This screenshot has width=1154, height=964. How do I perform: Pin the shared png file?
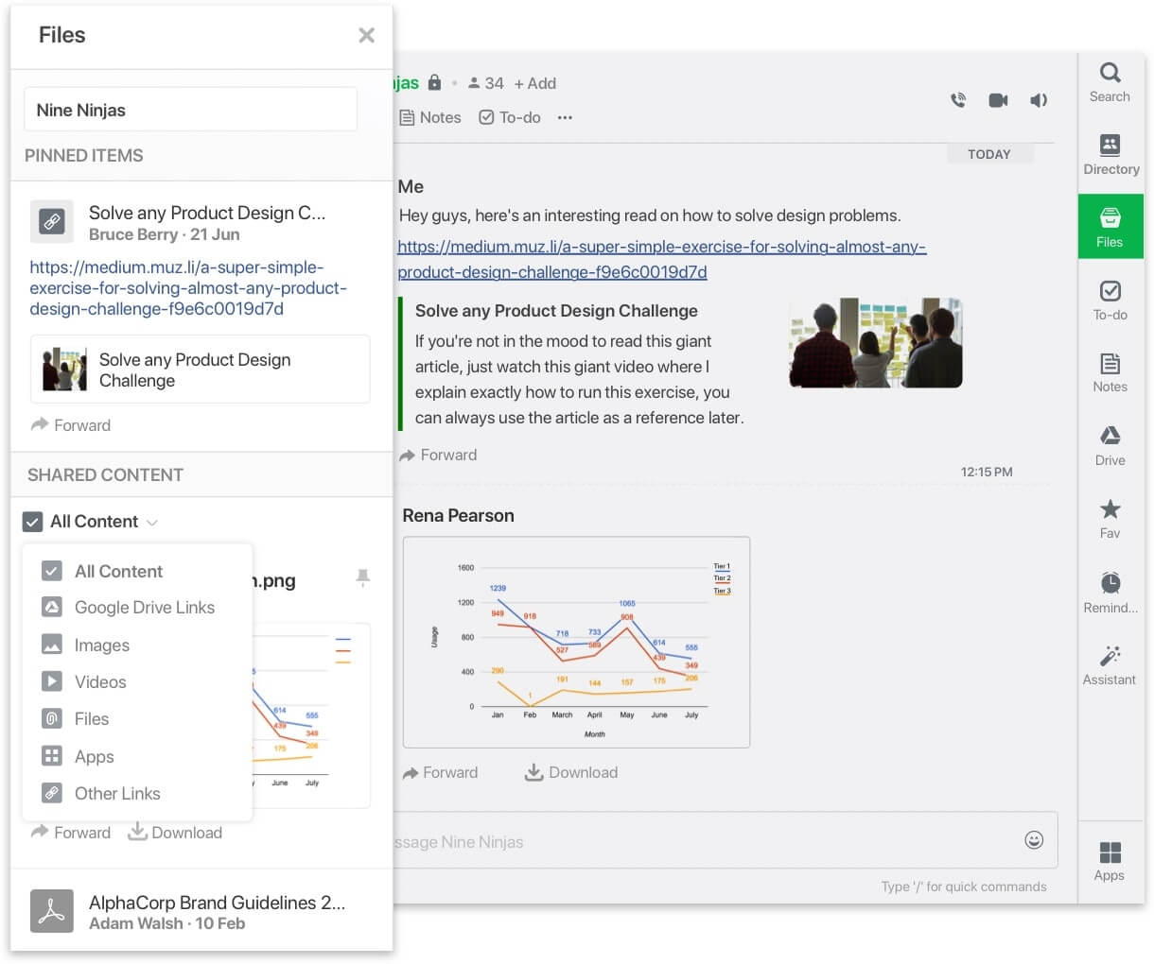pyautogui.click(x=362, y=577)
